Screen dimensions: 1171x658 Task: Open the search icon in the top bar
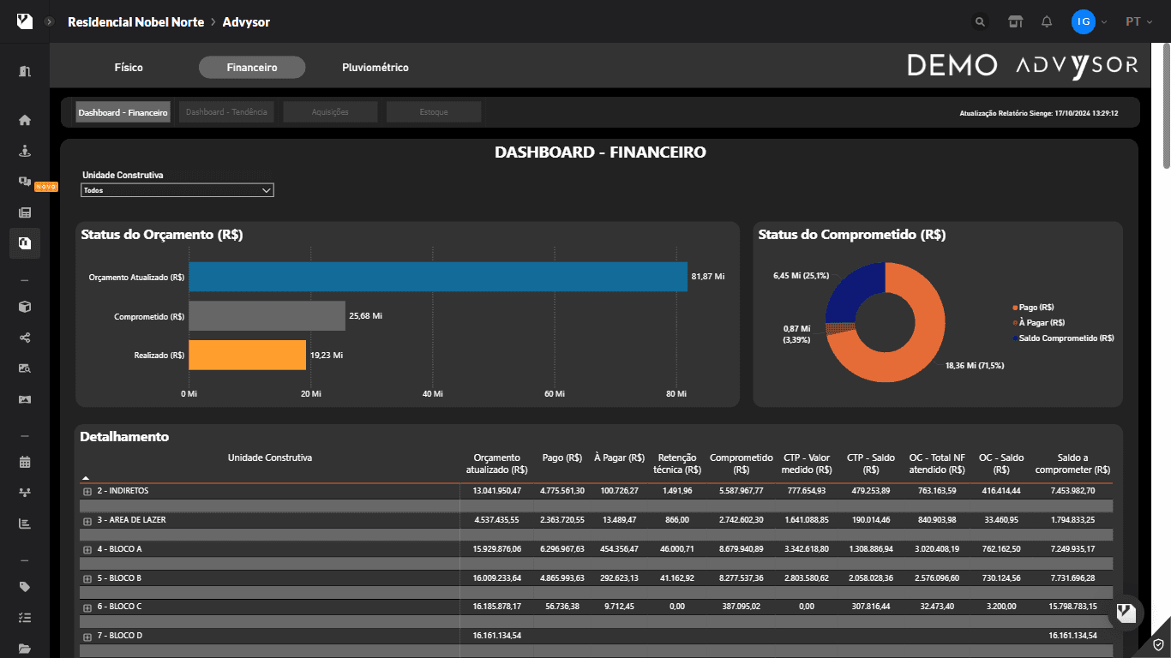tap(980, 21)
